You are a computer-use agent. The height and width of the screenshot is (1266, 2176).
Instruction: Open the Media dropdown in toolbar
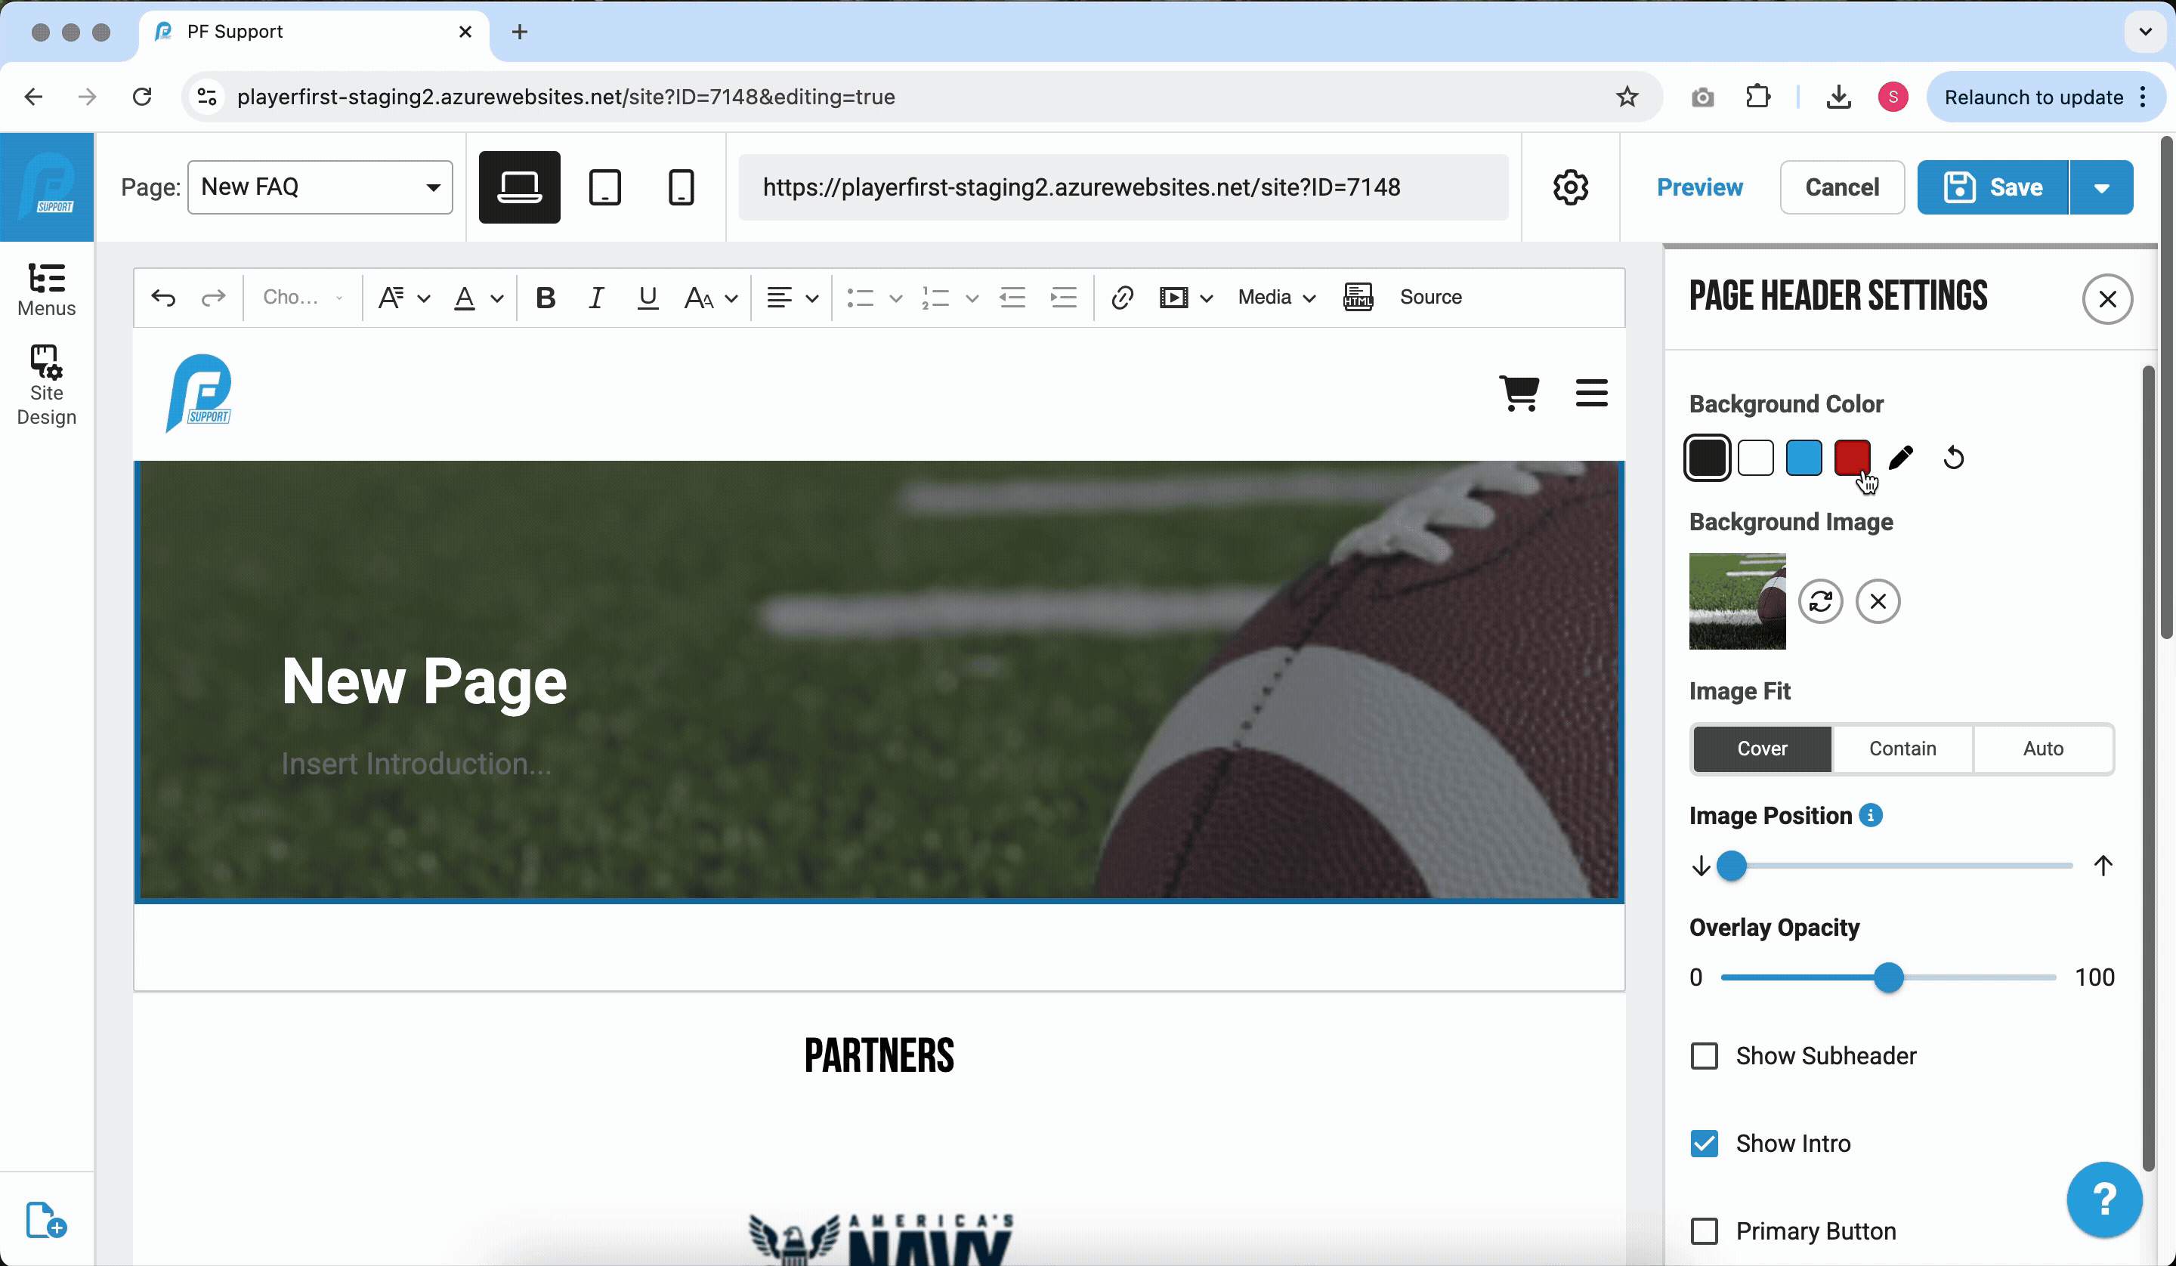point(1275,298)
